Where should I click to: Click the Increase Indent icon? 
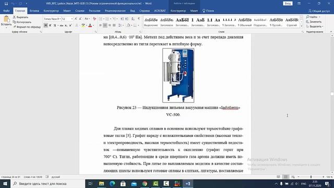tap(127, 19)
